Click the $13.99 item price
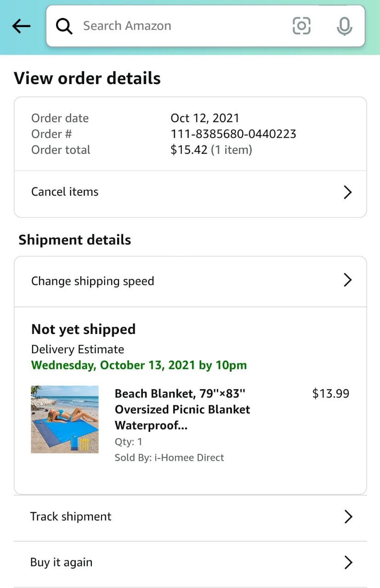Screen dimensions: 380x588 pos(330,394)
